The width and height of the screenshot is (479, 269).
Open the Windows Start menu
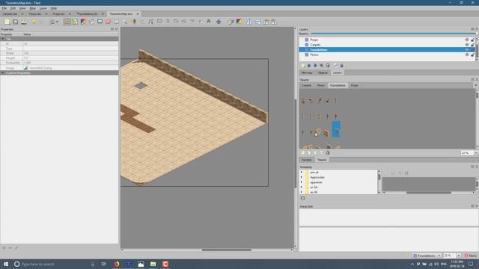click(x=6, y=264)
